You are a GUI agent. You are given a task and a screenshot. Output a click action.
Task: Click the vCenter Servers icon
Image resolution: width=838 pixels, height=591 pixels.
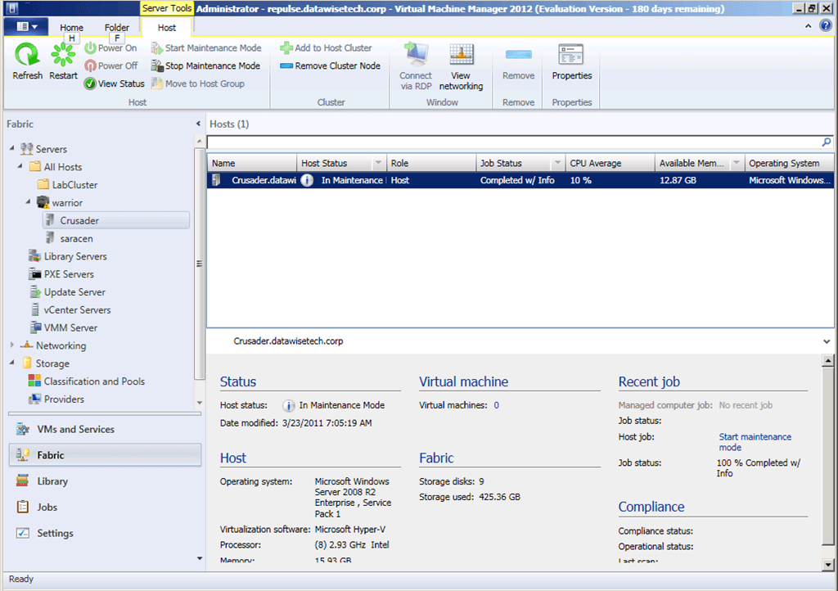coord(34,310)
